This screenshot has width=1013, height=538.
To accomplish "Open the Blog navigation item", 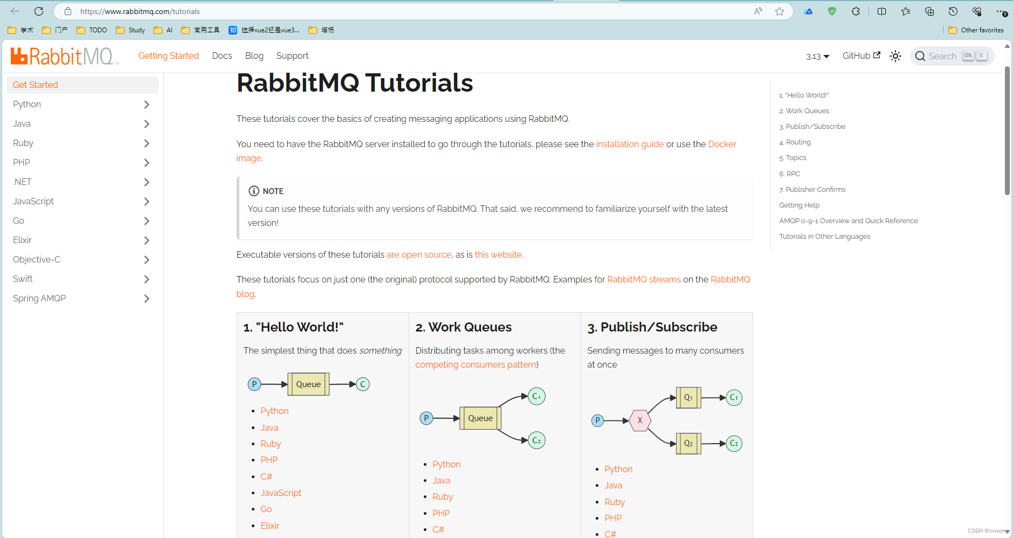I will point(254,56).
